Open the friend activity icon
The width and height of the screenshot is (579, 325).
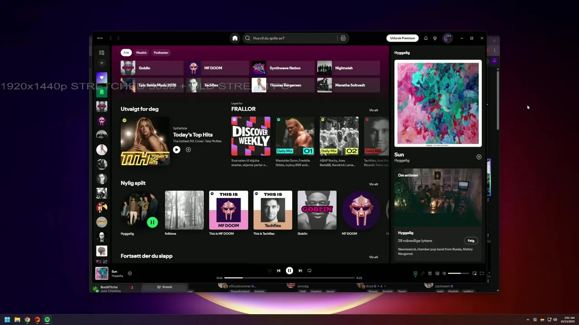click(x=435, y=38)
